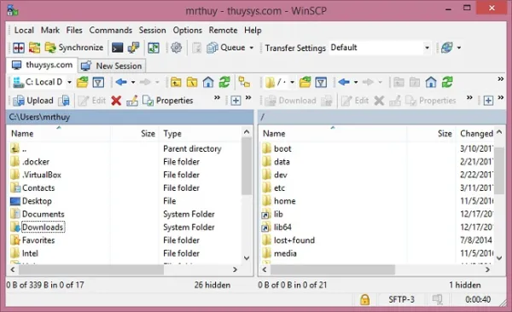Image resolution: width=512 pixels, height=312 pixels.
Task: Open the Commands menu
Action: click(111, 31)
